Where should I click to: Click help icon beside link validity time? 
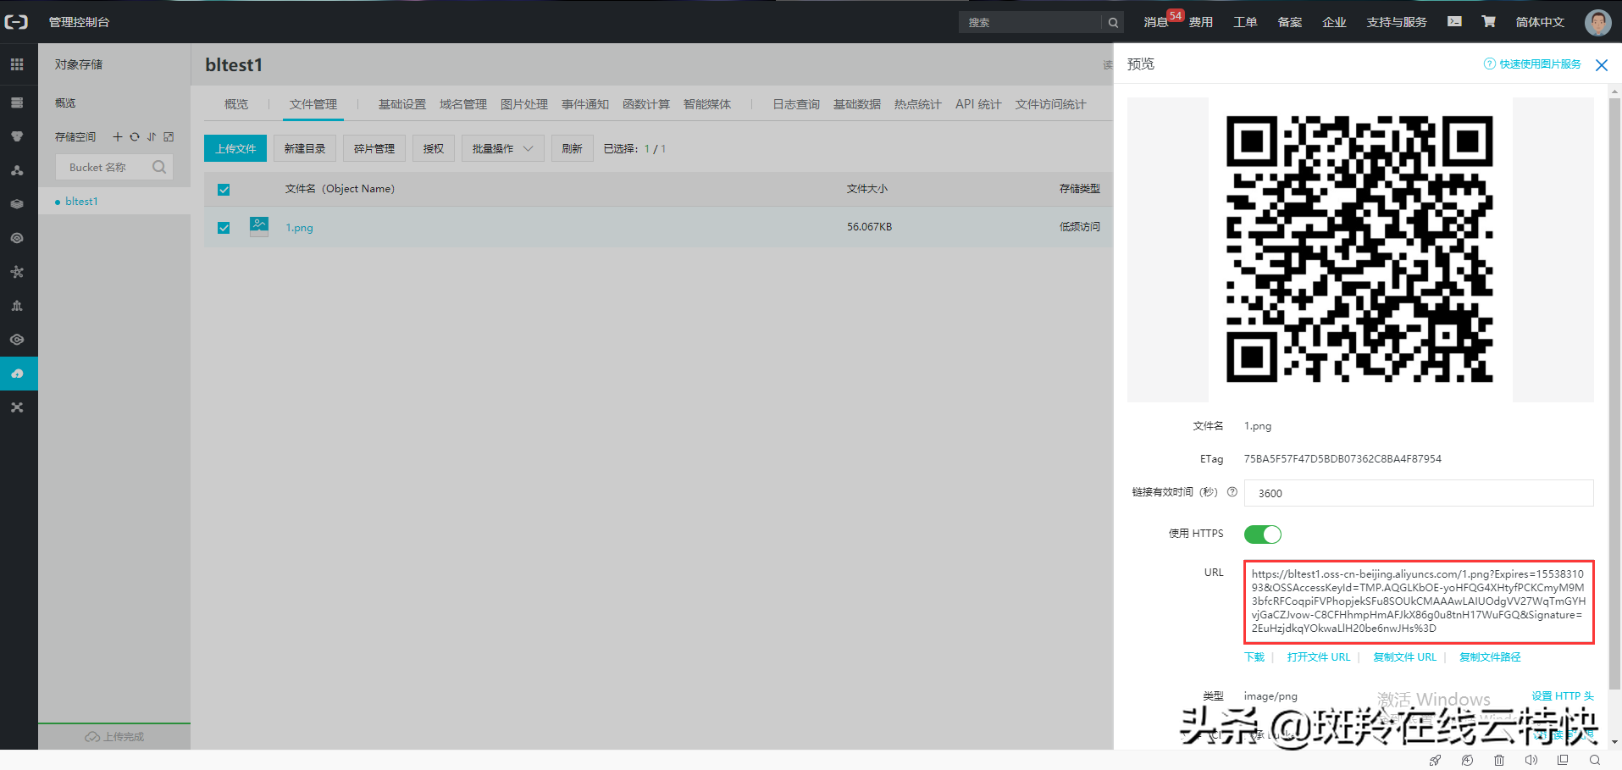click(x=1232, y=492)
